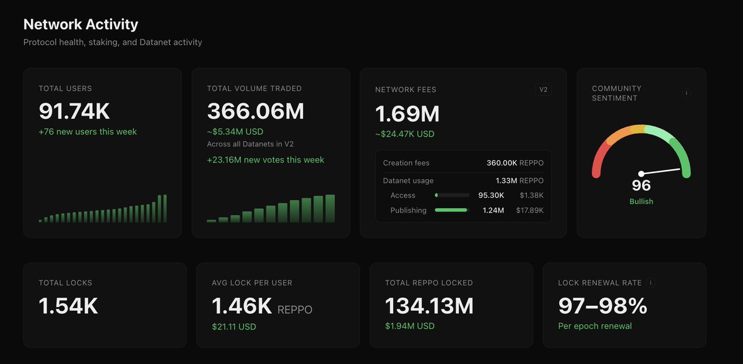Click the 97–98% renewal rate value

coord(602,306)
